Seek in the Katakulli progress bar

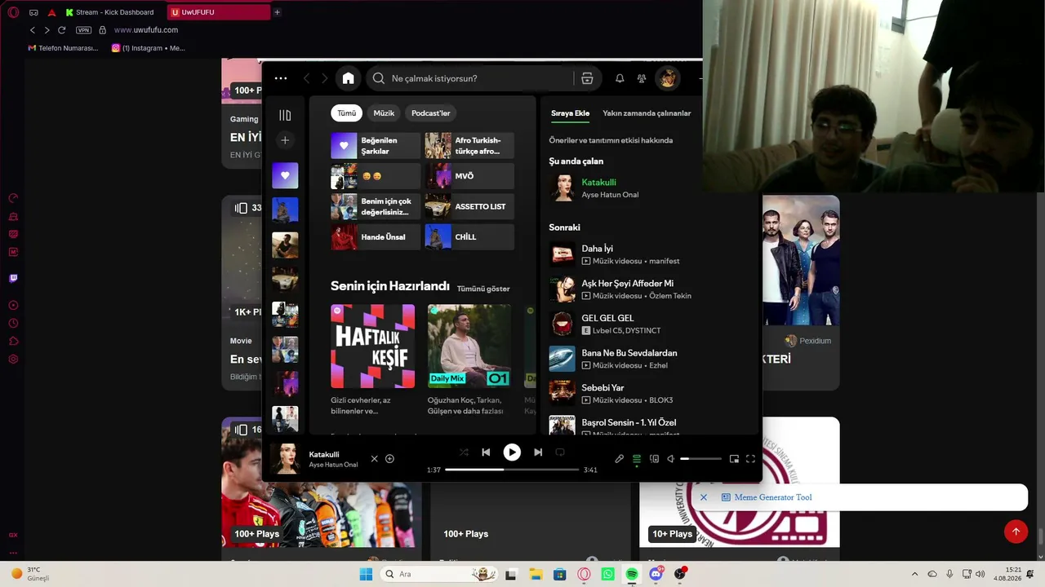[512, 470]
